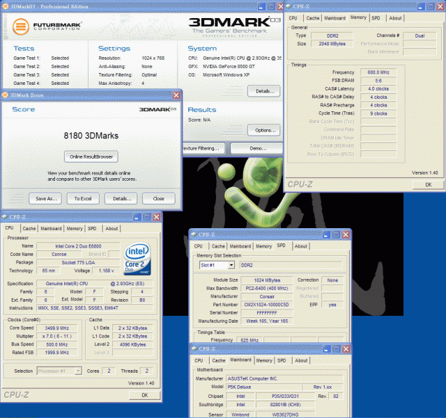Select SPD tab in processor CPU-Z window

point(92,229)
